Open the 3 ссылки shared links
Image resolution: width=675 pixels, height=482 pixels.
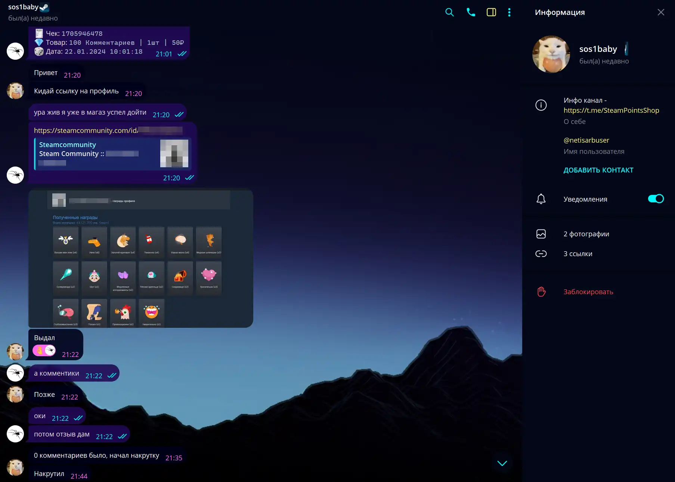click(578, 254)
